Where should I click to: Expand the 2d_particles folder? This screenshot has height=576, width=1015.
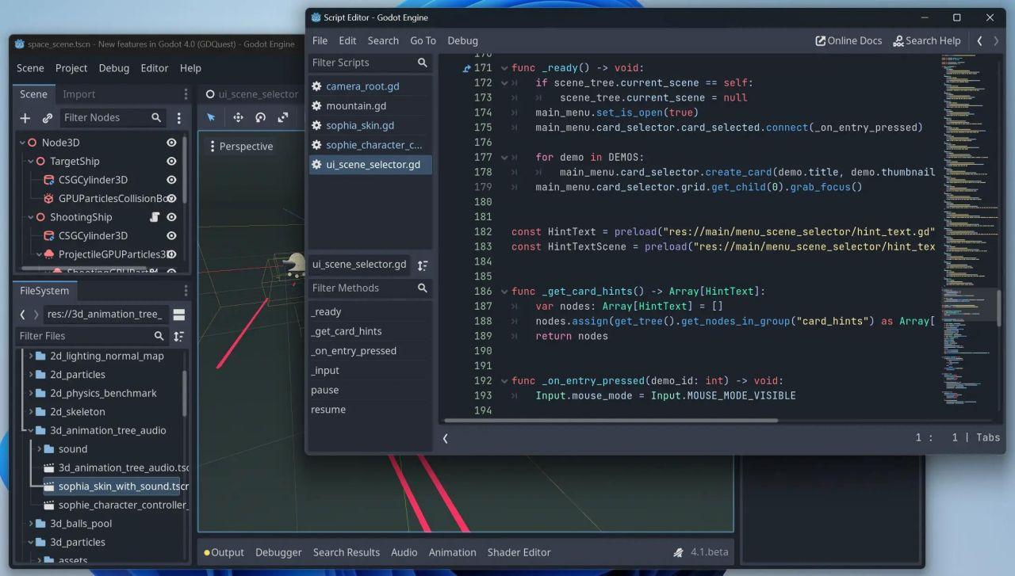click(31, 375)
